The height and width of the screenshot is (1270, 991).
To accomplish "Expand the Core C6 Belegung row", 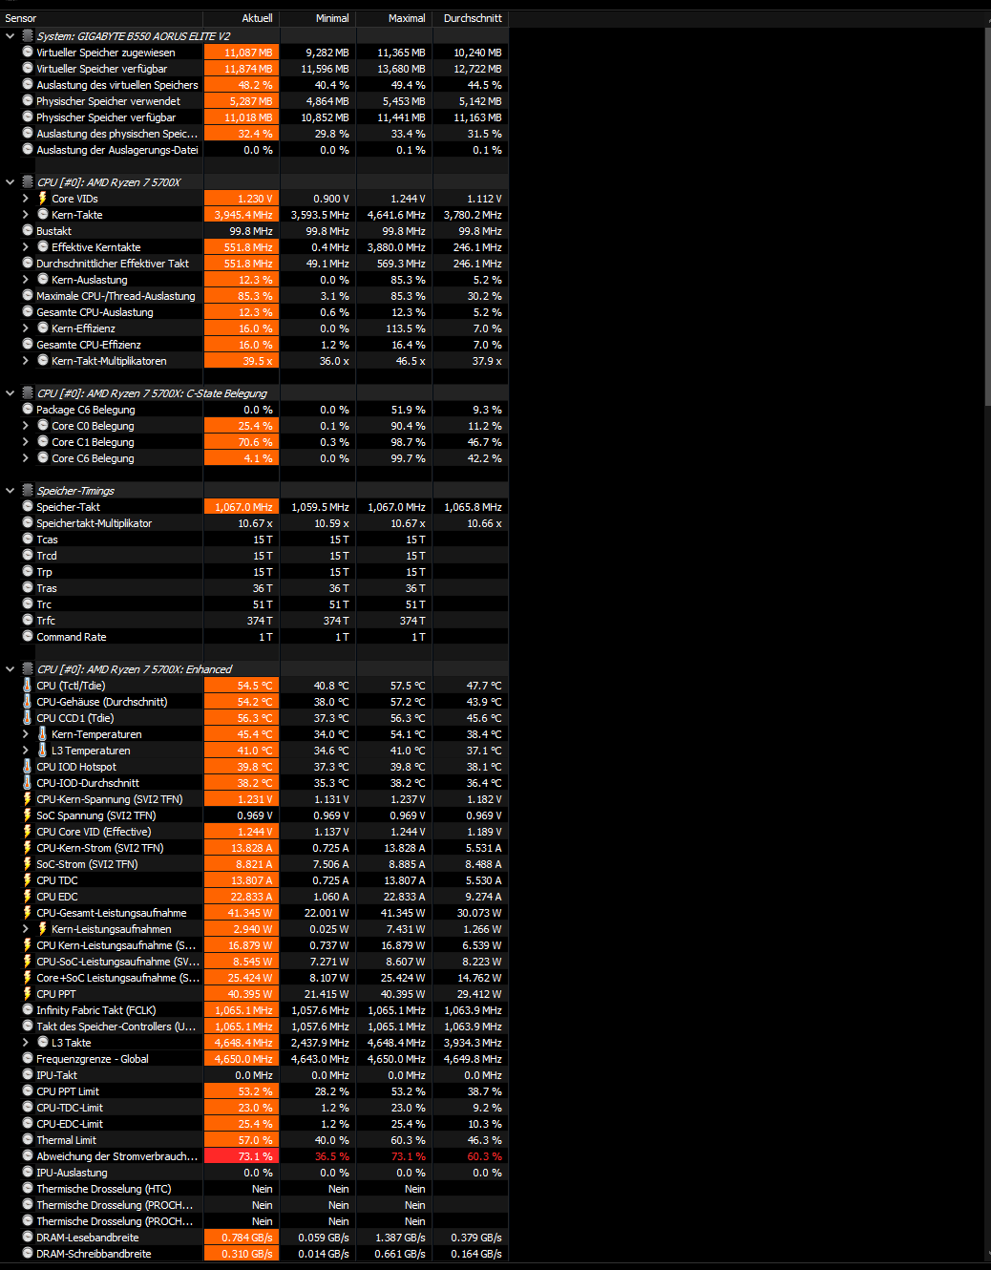I will [26, 458].
